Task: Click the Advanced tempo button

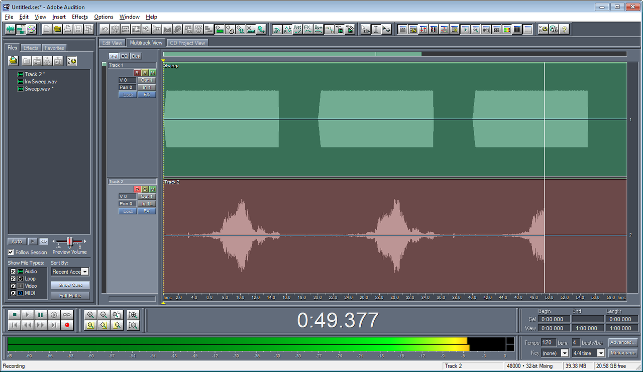Action: pos(623,342)
